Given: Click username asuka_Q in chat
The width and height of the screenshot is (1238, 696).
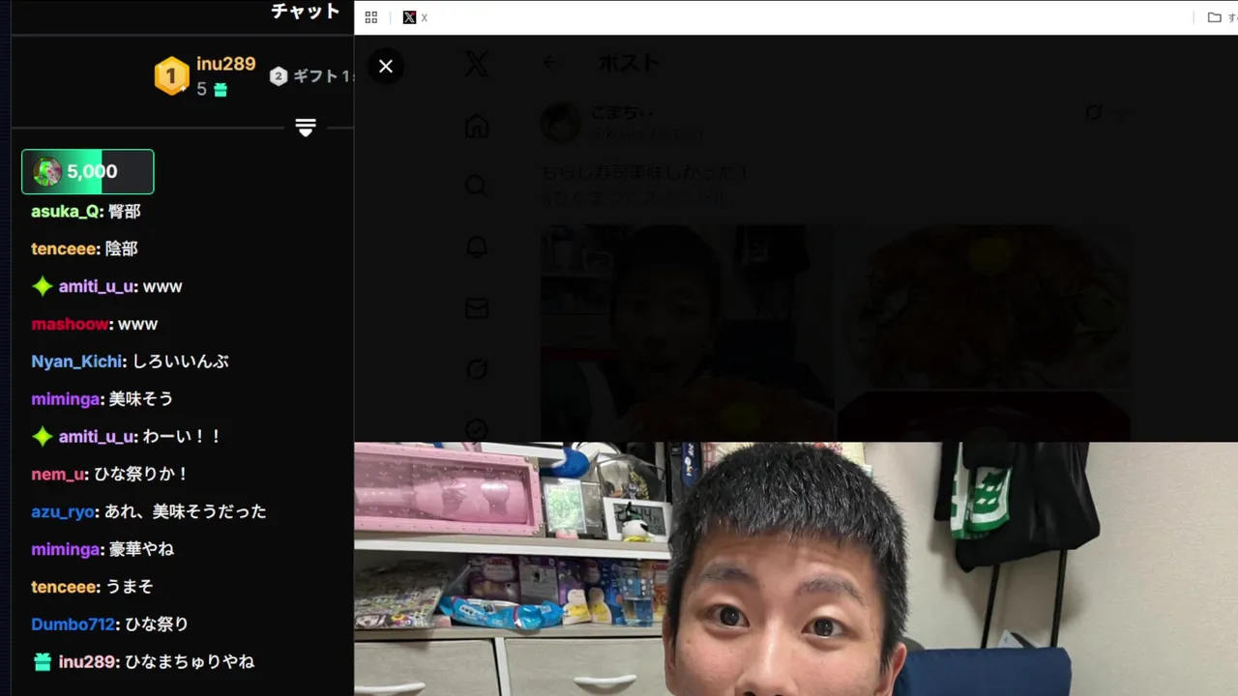Looking at the screenshot, I should [x=66, y=212].
